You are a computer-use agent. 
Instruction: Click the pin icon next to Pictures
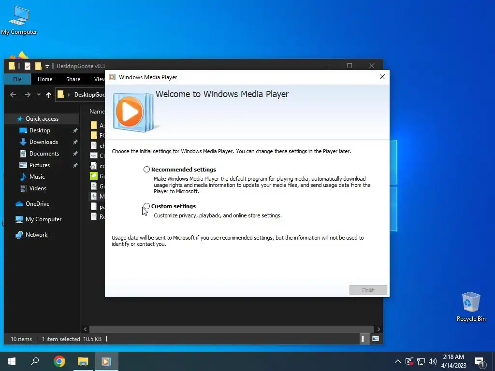coord(75,165)
